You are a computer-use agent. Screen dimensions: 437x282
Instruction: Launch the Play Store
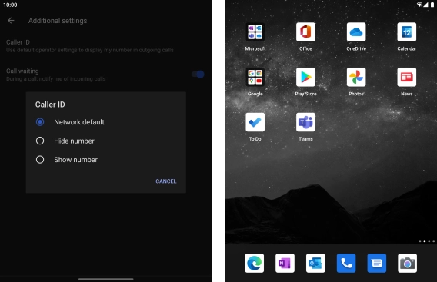click(305, 77)
